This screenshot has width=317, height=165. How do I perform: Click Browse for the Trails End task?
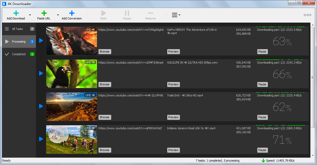(x=105, y=117)
